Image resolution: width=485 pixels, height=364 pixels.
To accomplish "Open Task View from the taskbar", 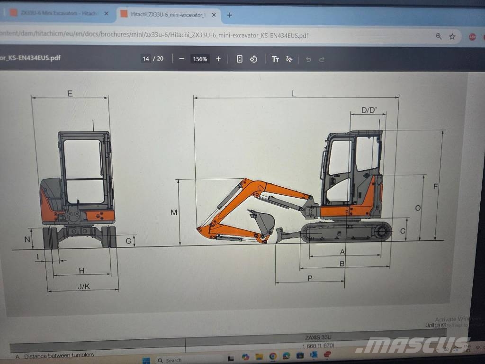I will pos(231,358).
